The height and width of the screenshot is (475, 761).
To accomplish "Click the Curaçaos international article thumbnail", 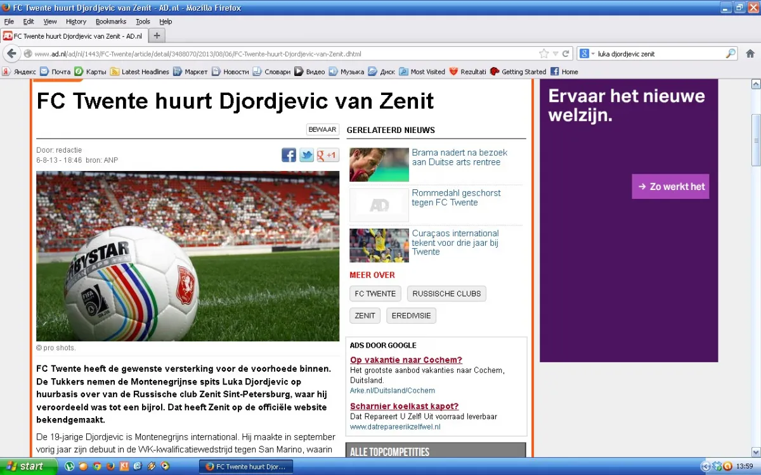I will (379, 246).
